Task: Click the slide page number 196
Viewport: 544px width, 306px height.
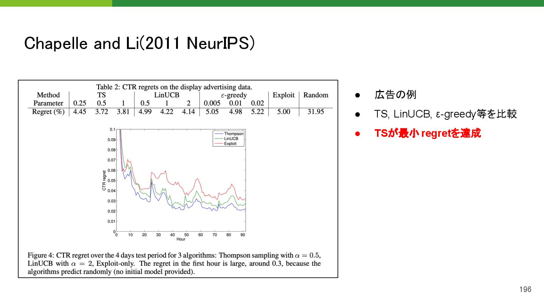Action: [x=525, y=289]
